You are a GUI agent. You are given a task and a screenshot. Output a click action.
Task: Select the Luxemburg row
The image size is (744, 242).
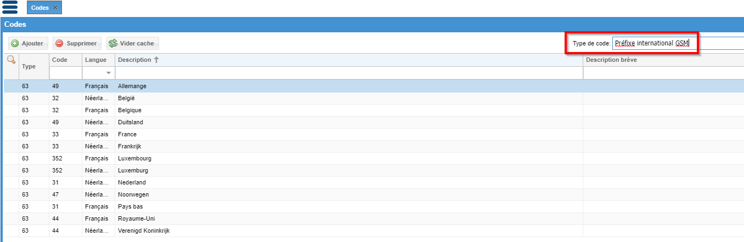(374, 170)
